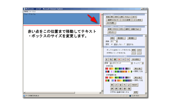Click the 保存 button
Viewport: 170px width, 105px height.
click(116, 17)
